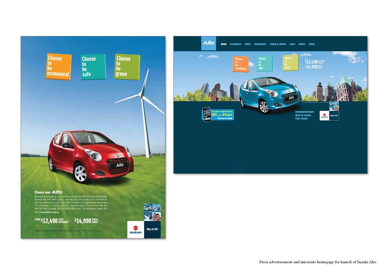Click the orange 'Choose to be economical' block in the press ad

click(58, 66)
